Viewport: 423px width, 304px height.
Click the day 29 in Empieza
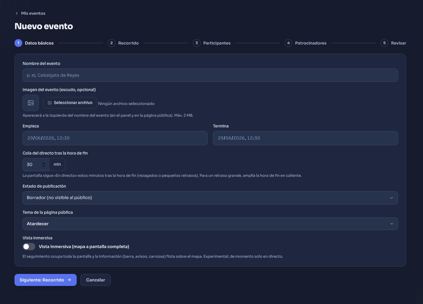pyautogui.click(x=30, y=138)
